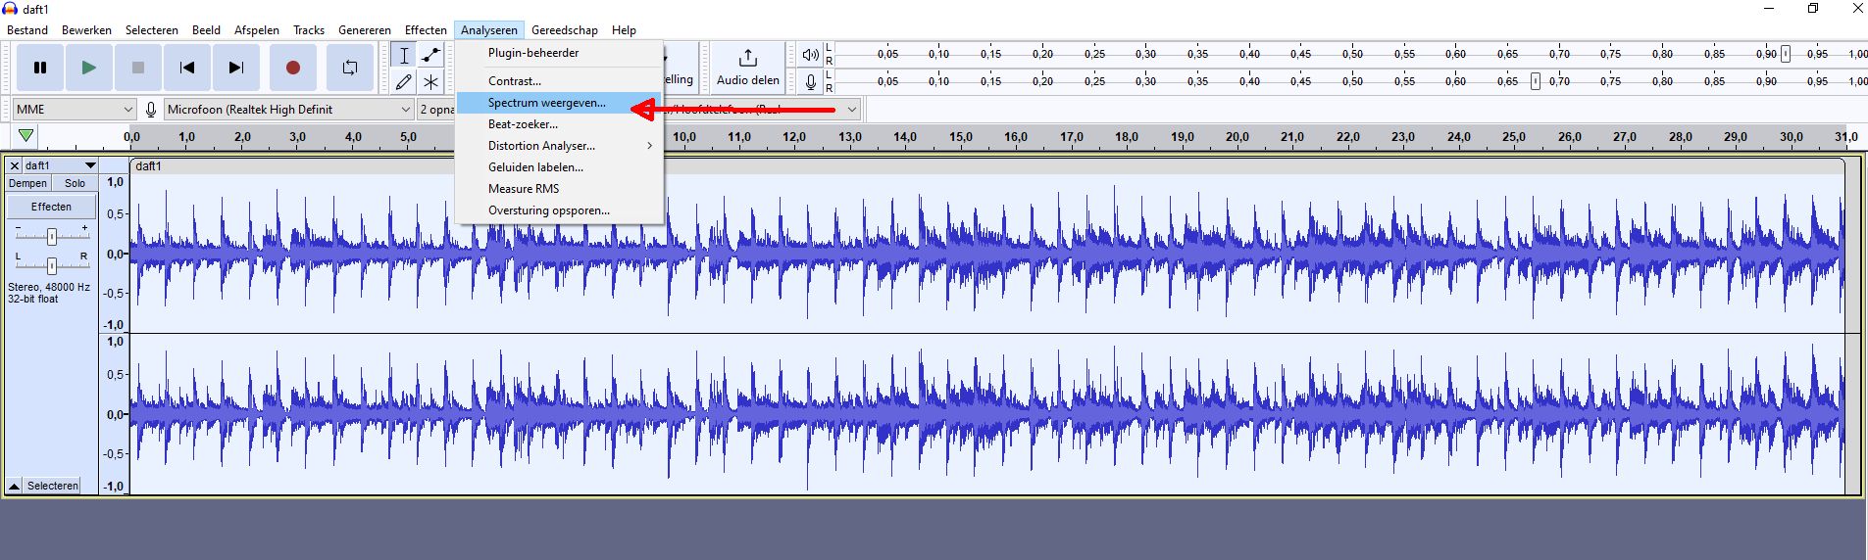Open the Gereedschap menu
1868x560 pixels.
pos(565,30)
